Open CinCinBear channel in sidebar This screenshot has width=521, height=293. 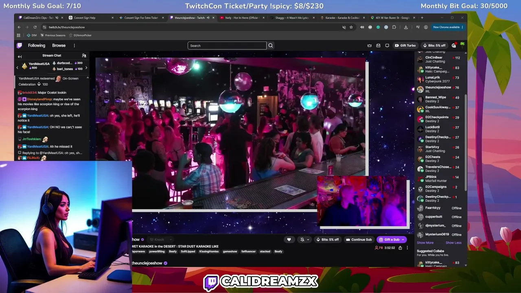[440, 59]
